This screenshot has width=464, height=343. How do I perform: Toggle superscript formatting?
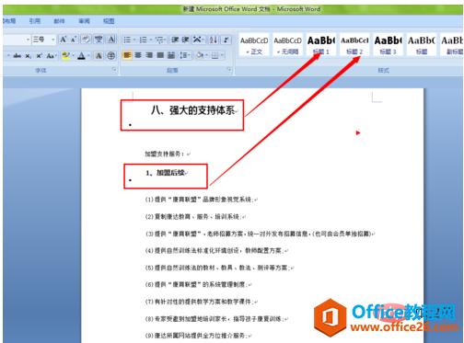tap(39, 56)
